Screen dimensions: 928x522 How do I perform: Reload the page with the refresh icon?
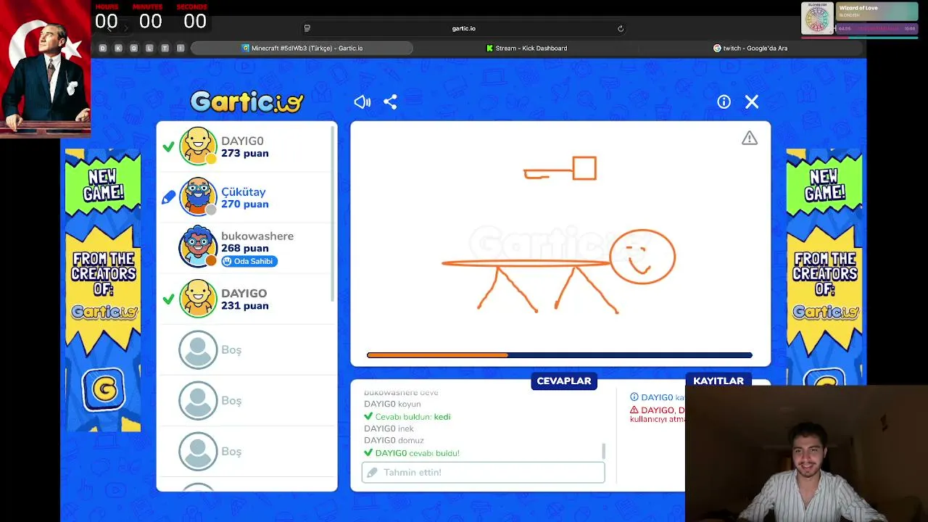[x=621, y=28]
